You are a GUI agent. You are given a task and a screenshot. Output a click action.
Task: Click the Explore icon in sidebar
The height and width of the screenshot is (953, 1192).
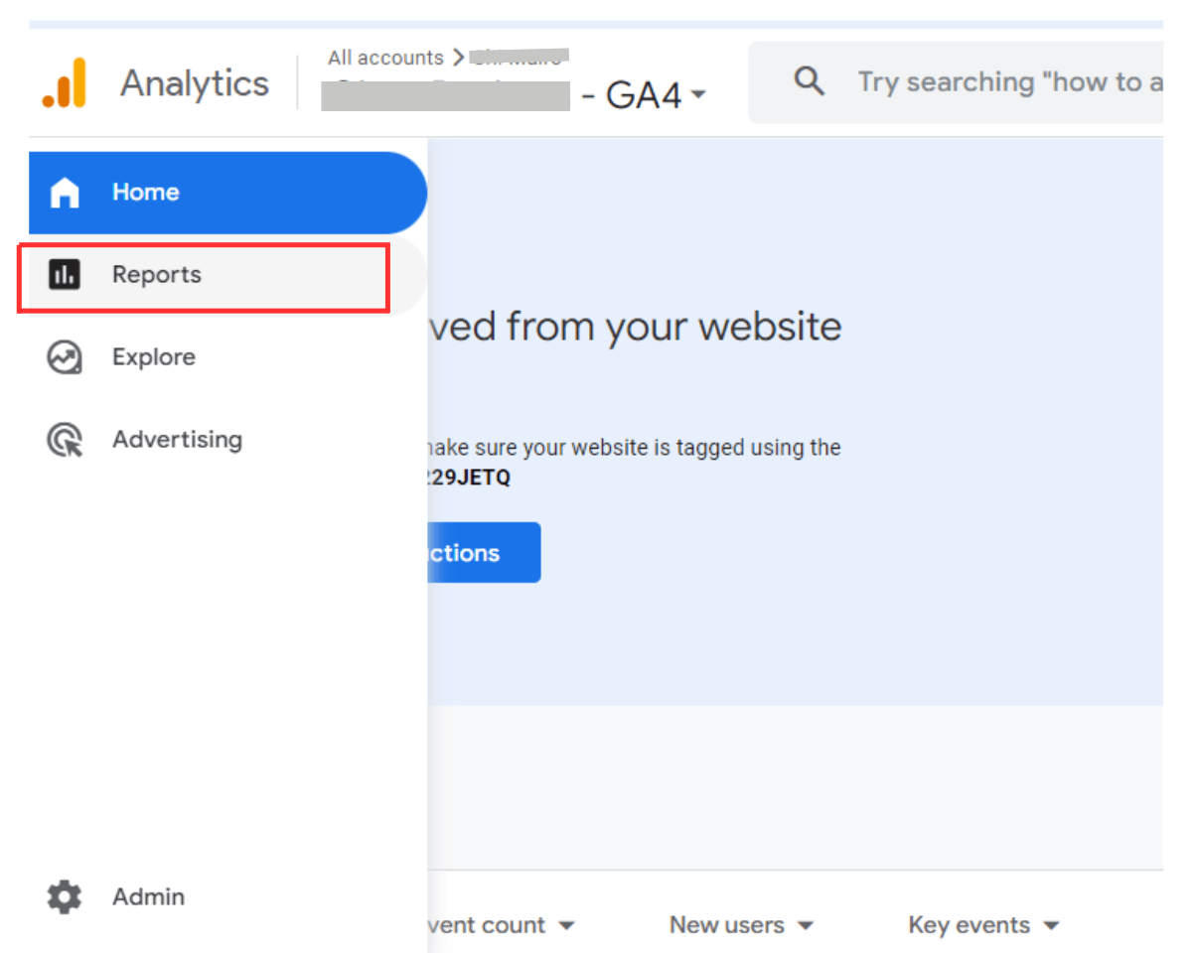point(65,357)
